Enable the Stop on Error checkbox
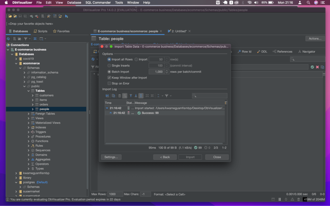330x206 pixels. [109, 83]
